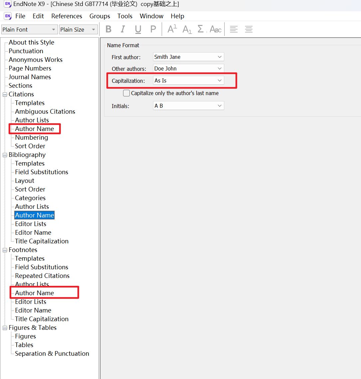361x379 pixels.
Task: Select Author Name under Footnotes
Action: 34,293
